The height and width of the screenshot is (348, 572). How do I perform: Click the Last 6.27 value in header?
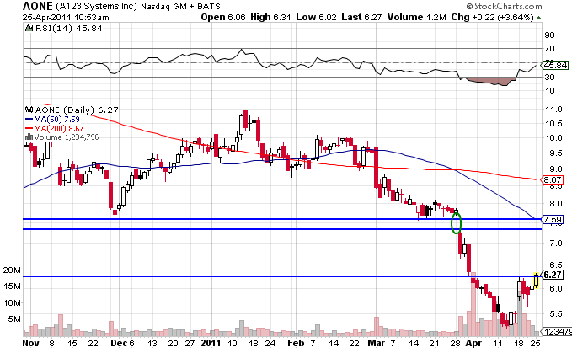pyautogui.click(x=361, y=17)
